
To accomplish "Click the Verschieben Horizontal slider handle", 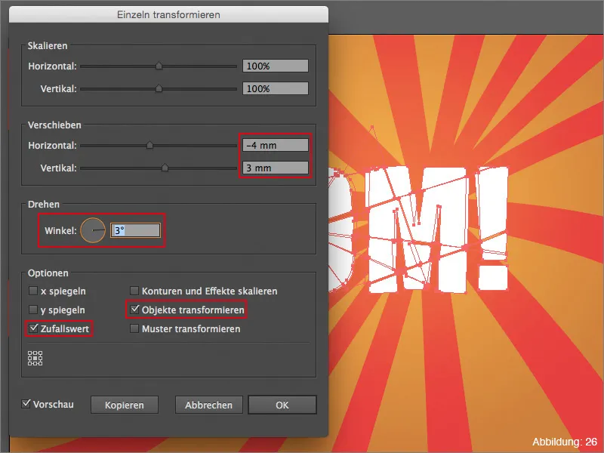I will coord(149,145).
